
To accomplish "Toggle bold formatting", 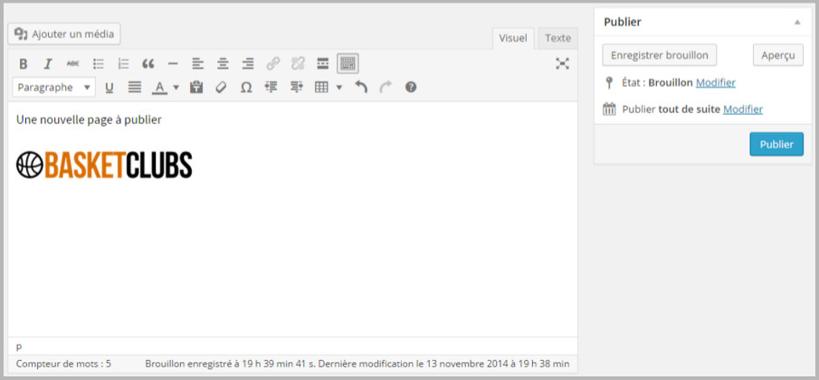I will (x=23, y=63).
